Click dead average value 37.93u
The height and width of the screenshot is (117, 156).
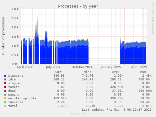point(118,91)
